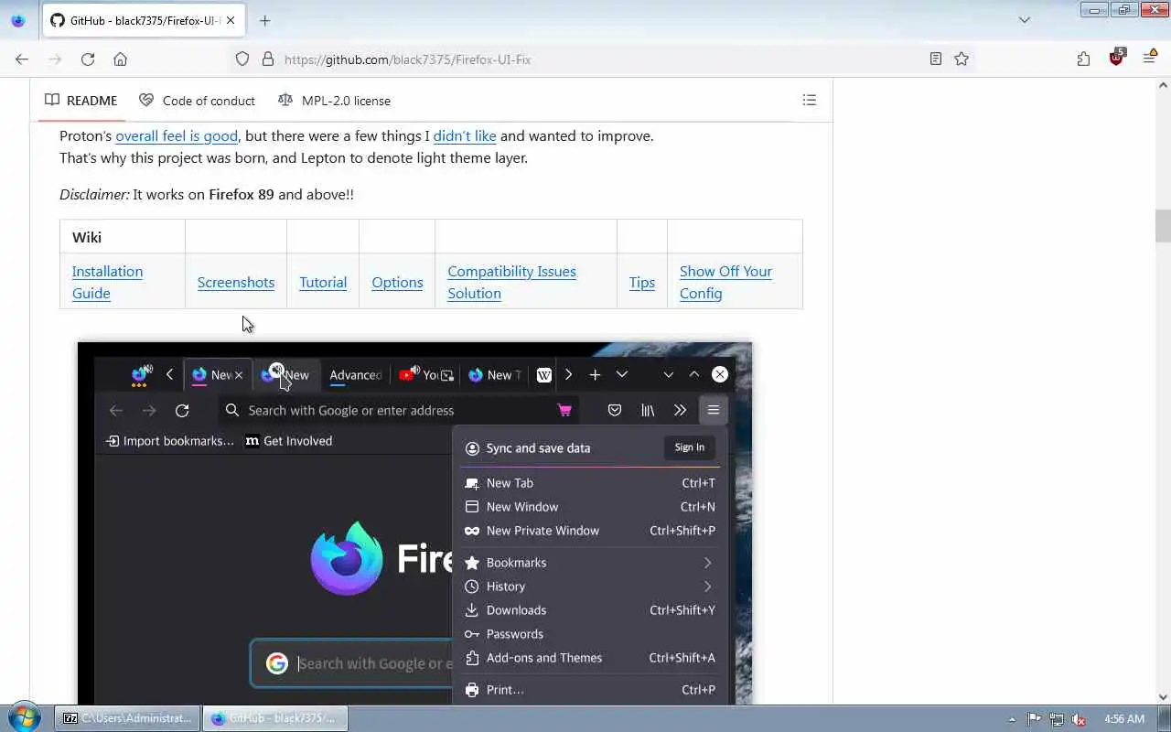Close the GitHub Firefox-UI-Fix tab
1171x732 pixels.
(x=230, y=20)
